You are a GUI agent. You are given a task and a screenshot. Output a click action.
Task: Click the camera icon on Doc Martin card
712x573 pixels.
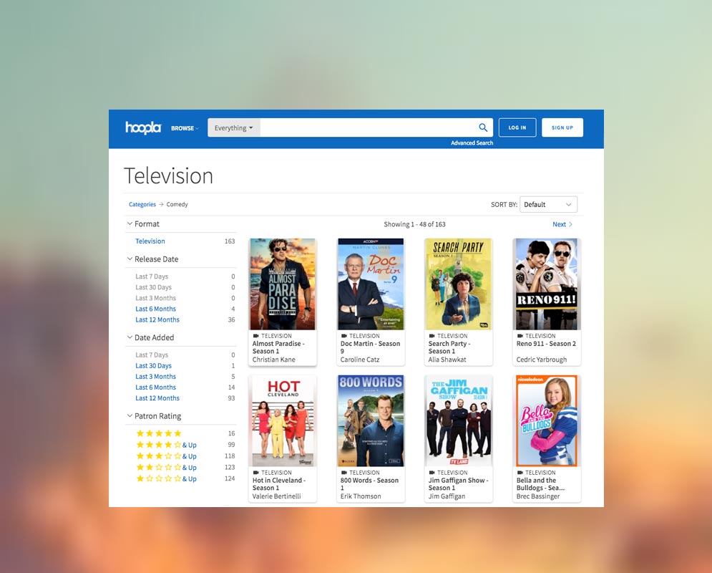[343, 336]
